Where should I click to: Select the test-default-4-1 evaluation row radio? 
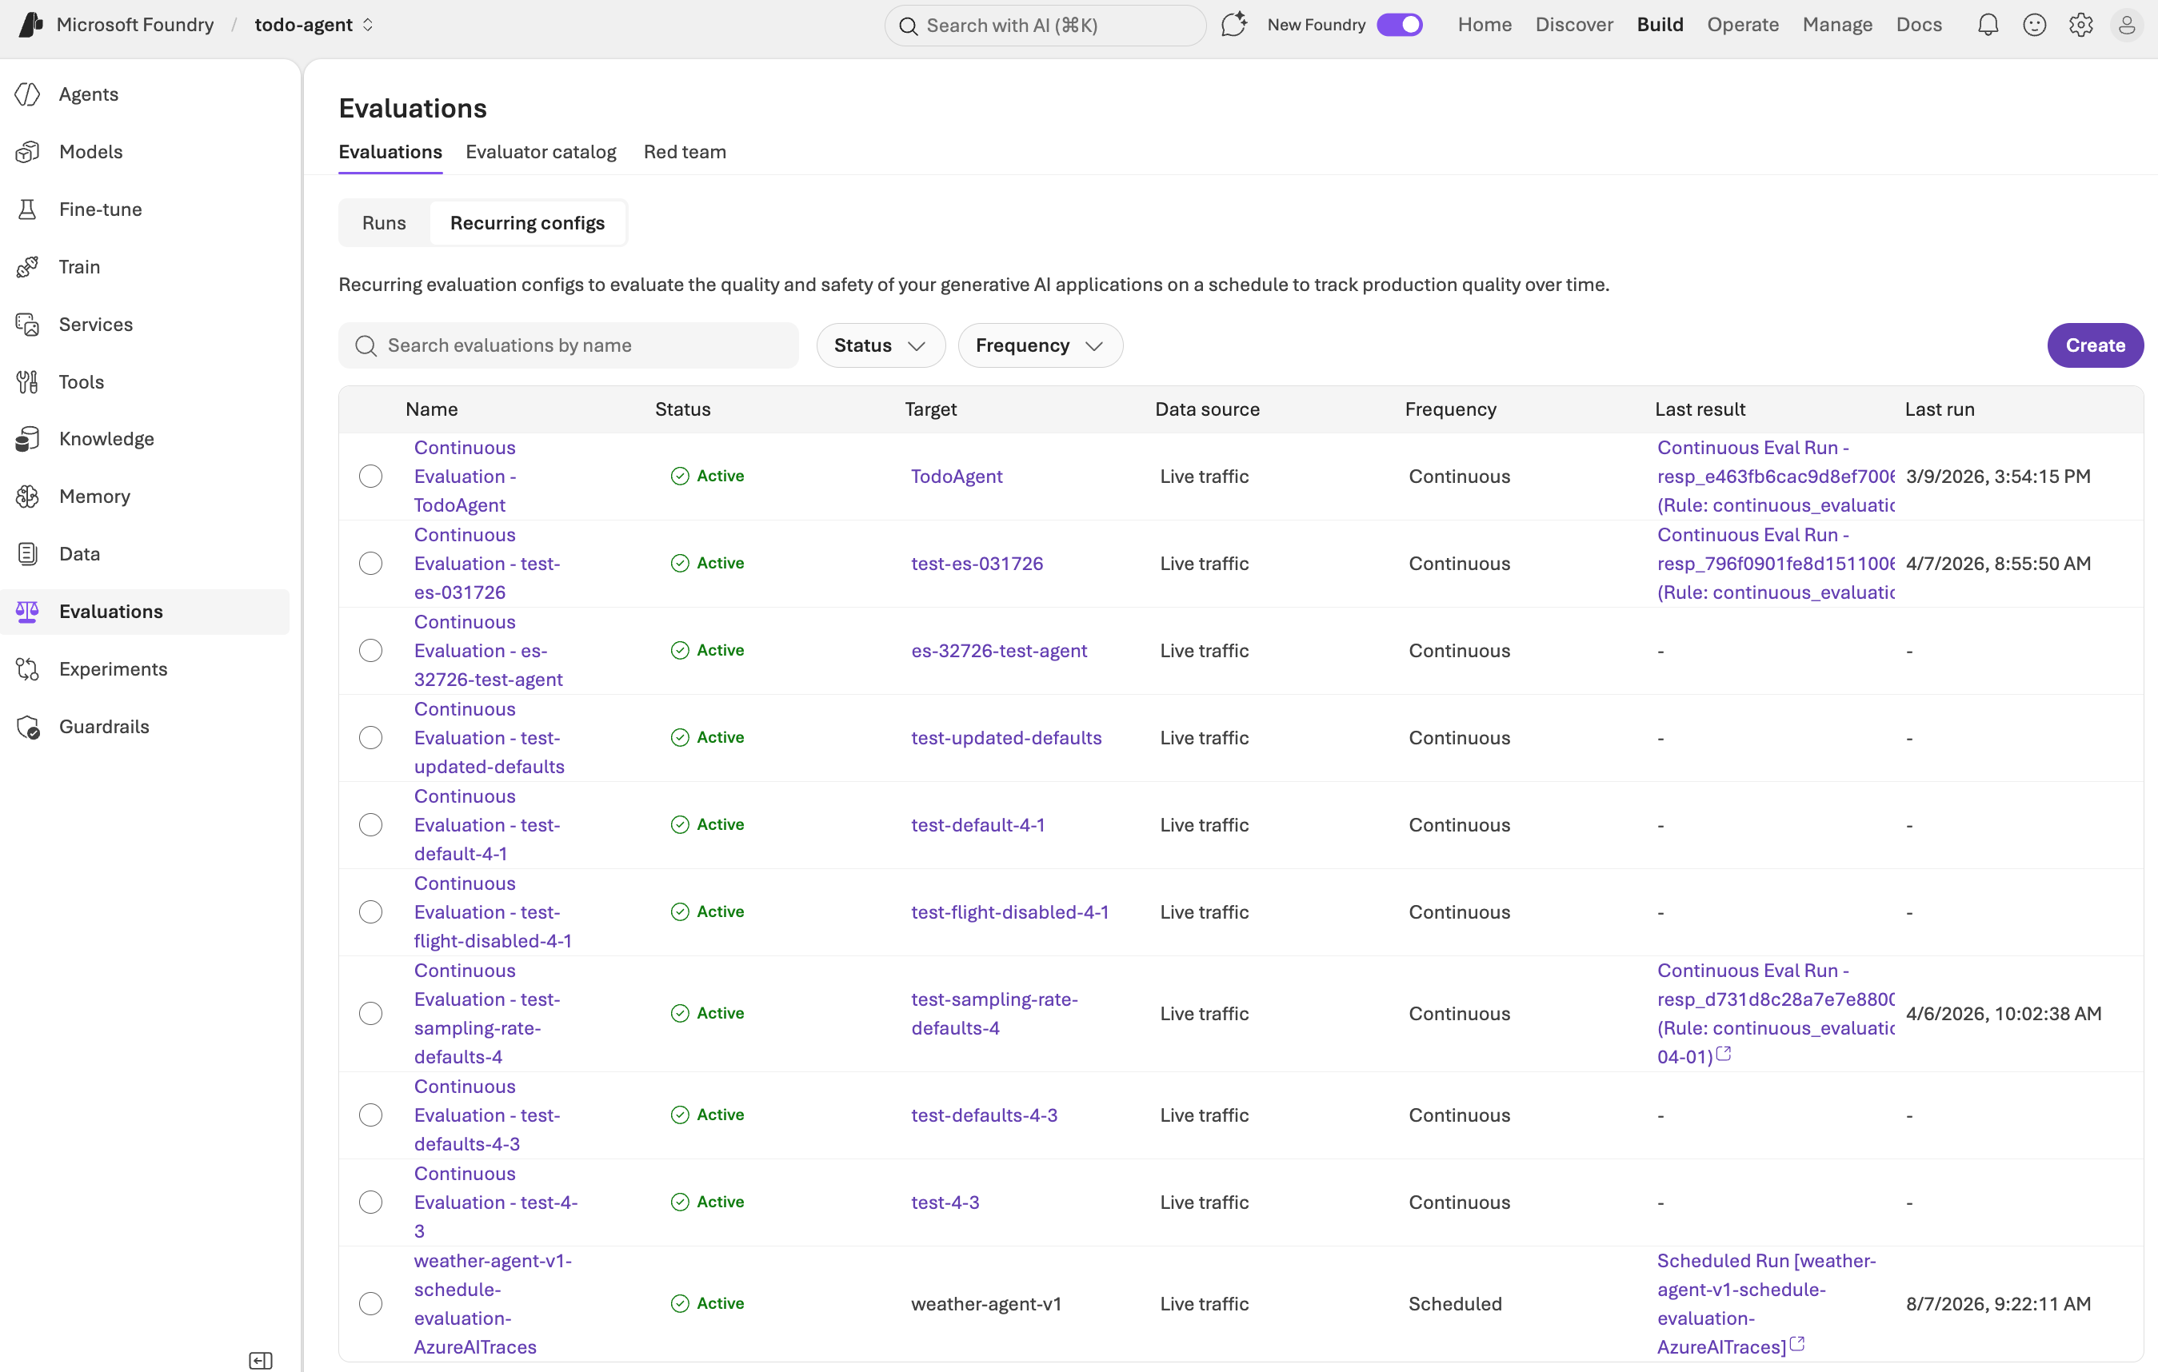(371, 825)
